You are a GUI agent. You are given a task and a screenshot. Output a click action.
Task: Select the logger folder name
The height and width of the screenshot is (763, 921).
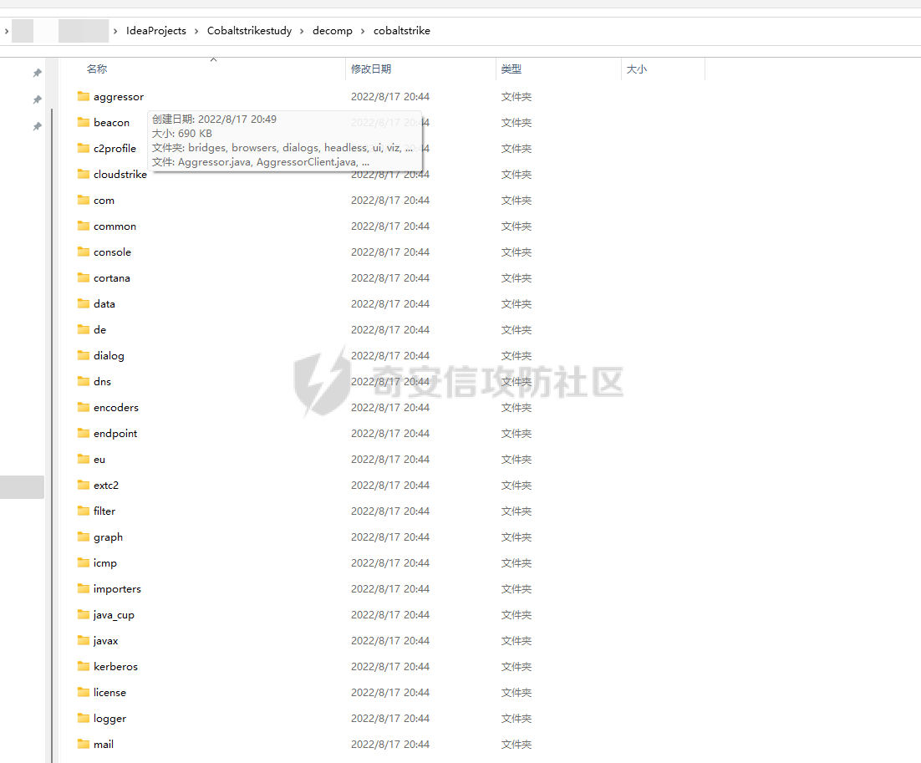pos(109,719)
